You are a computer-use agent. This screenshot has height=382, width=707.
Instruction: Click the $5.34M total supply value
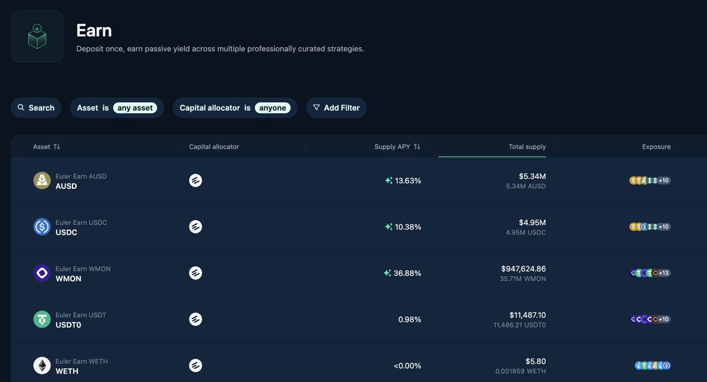coord(532,177)
